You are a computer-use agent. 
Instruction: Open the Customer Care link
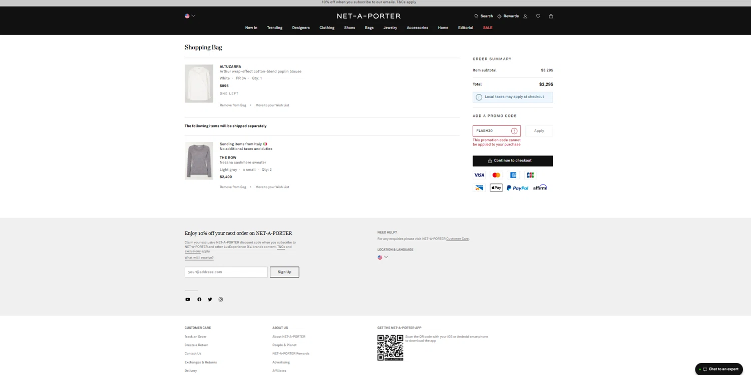point(458,239)
